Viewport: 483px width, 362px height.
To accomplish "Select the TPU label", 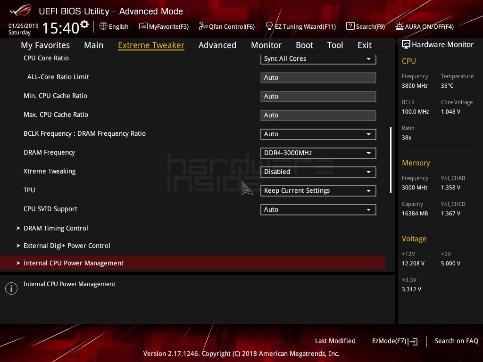I will (x=29, y=190).
